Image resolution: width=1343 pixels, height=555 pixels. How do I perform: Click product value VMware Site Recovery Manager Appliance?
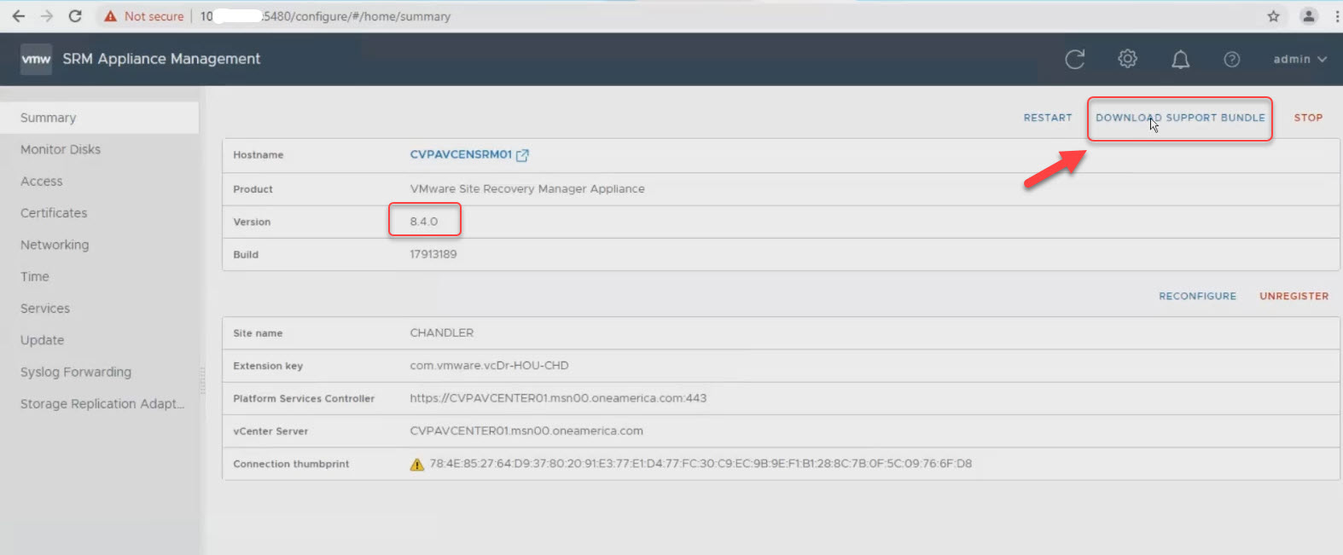click(x=527, y=189)
